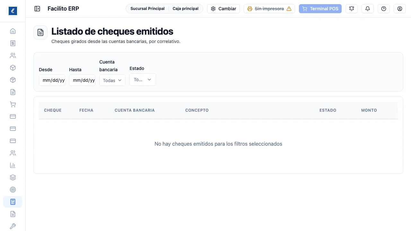
Task: Expand the Estado filter dropdown
Action: coord(143,80)
